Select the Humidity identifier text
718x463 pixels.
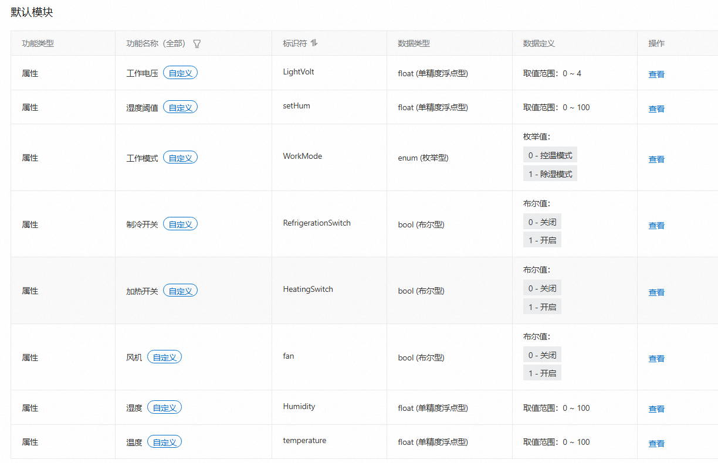point(299,406)
